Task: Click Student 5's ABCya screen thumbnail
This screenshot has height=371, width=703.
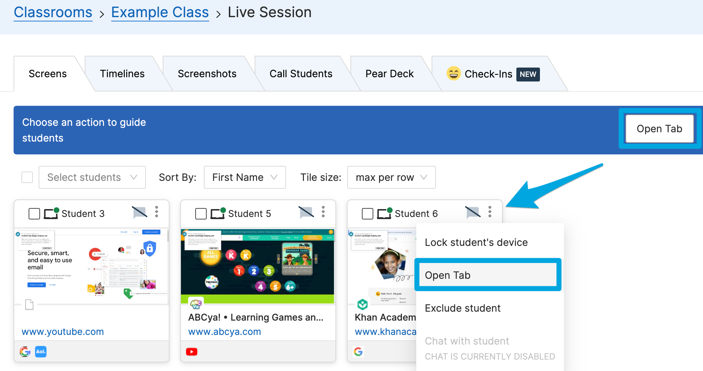Action: pyautogui.click(x=258, y=266)
